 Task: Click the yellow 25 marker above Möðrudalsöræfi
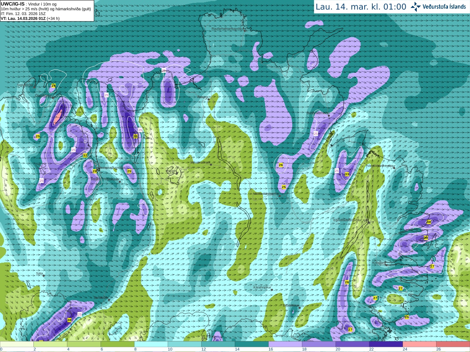(284, 187)
